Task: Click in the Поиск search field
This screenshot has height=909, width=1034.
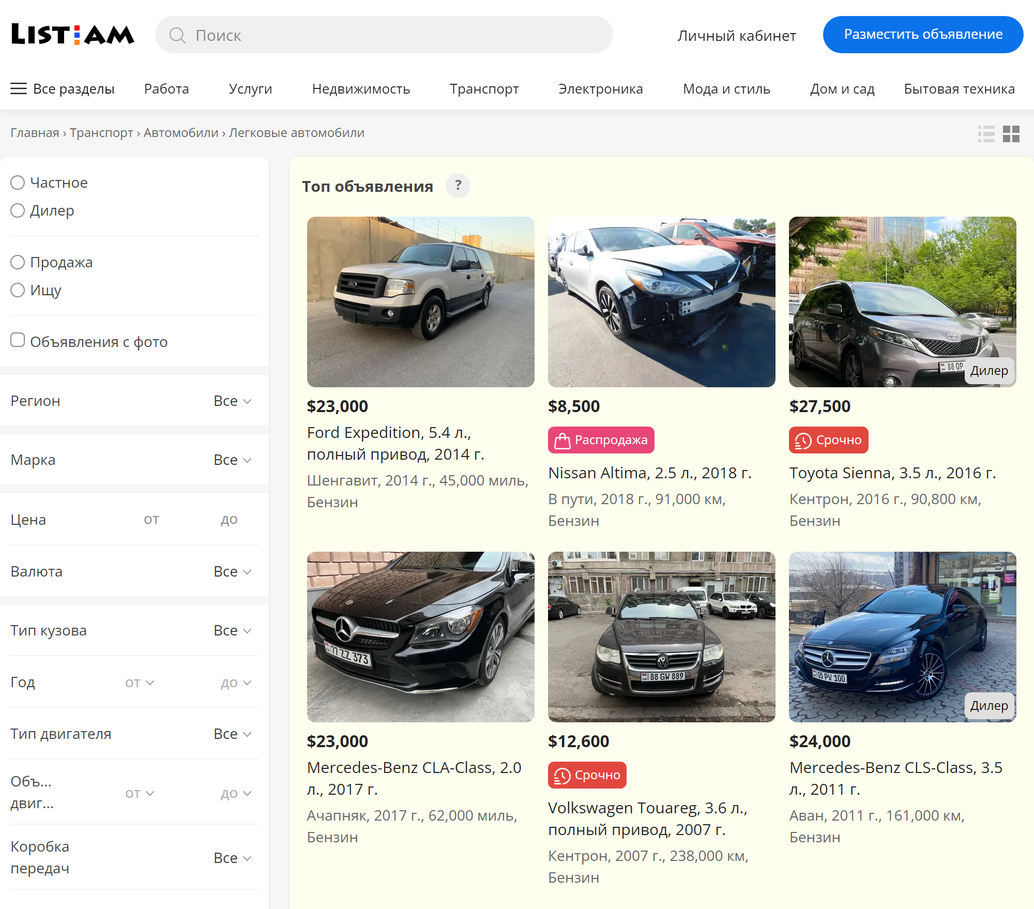Action: (x=384, y=35)
